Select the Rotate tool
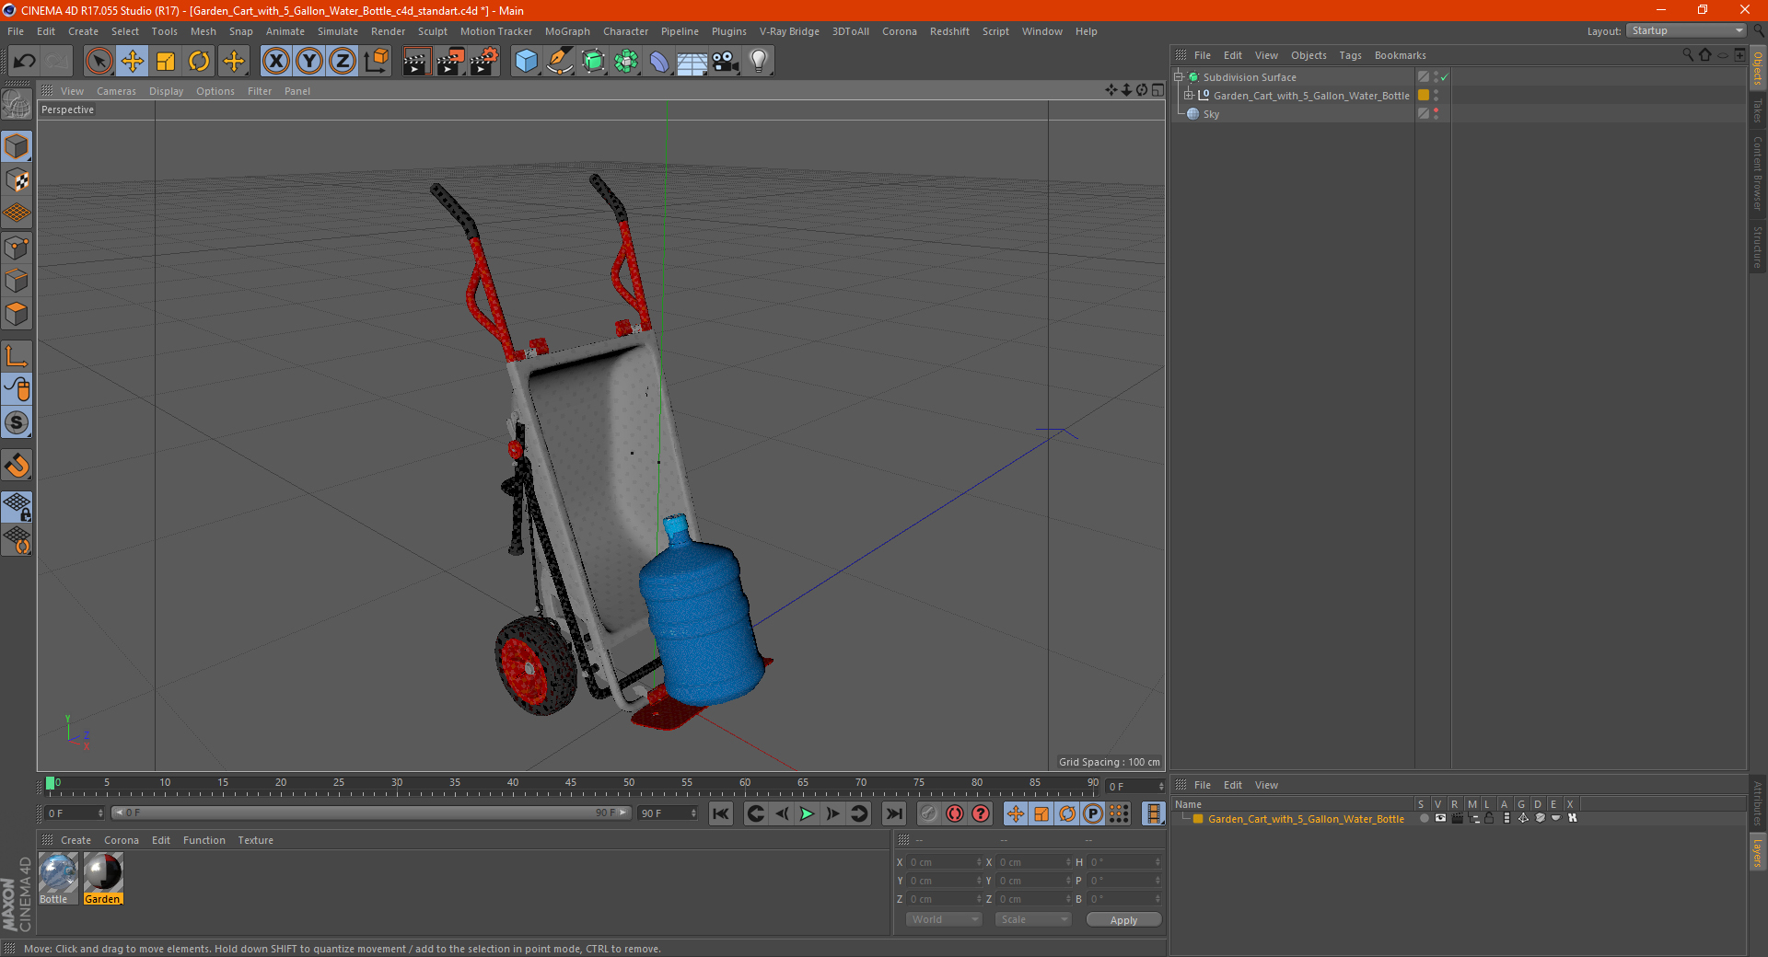This screenshot has width=1768, height=957. 199,62
